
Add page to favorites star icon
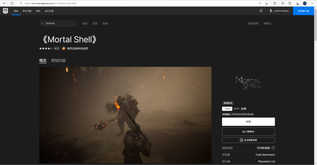point(266,3)
